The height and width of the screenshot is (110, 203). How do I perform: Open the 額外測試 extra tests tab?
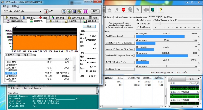click(x=90, y=21)
